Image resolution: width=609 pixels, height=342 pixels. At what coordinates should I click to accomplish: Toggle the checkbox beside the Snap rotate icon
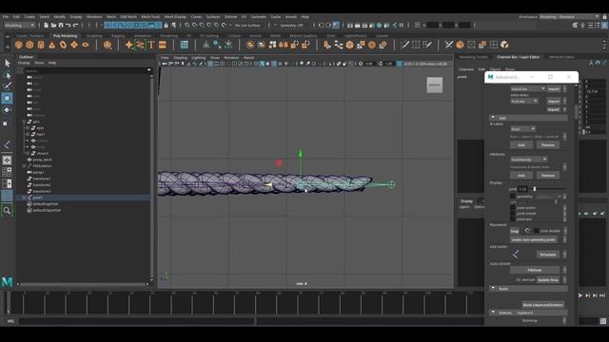pos(536,231)
